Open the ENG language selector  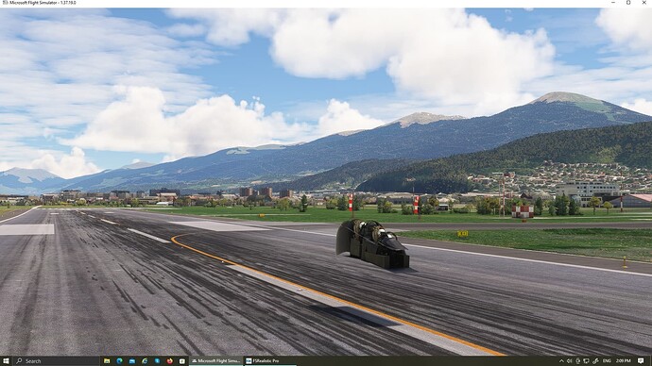607,361
